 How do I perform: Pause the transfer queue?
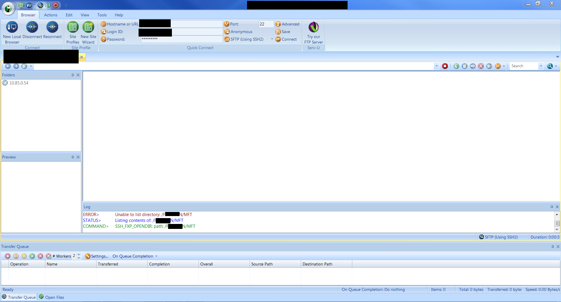(24, 256)
